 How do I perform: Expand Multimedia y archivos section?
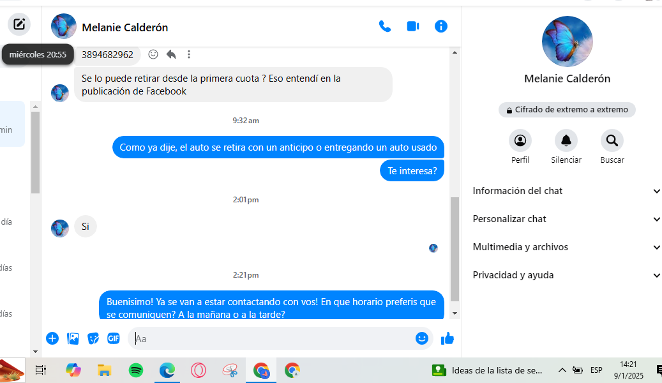coord(566,247)
